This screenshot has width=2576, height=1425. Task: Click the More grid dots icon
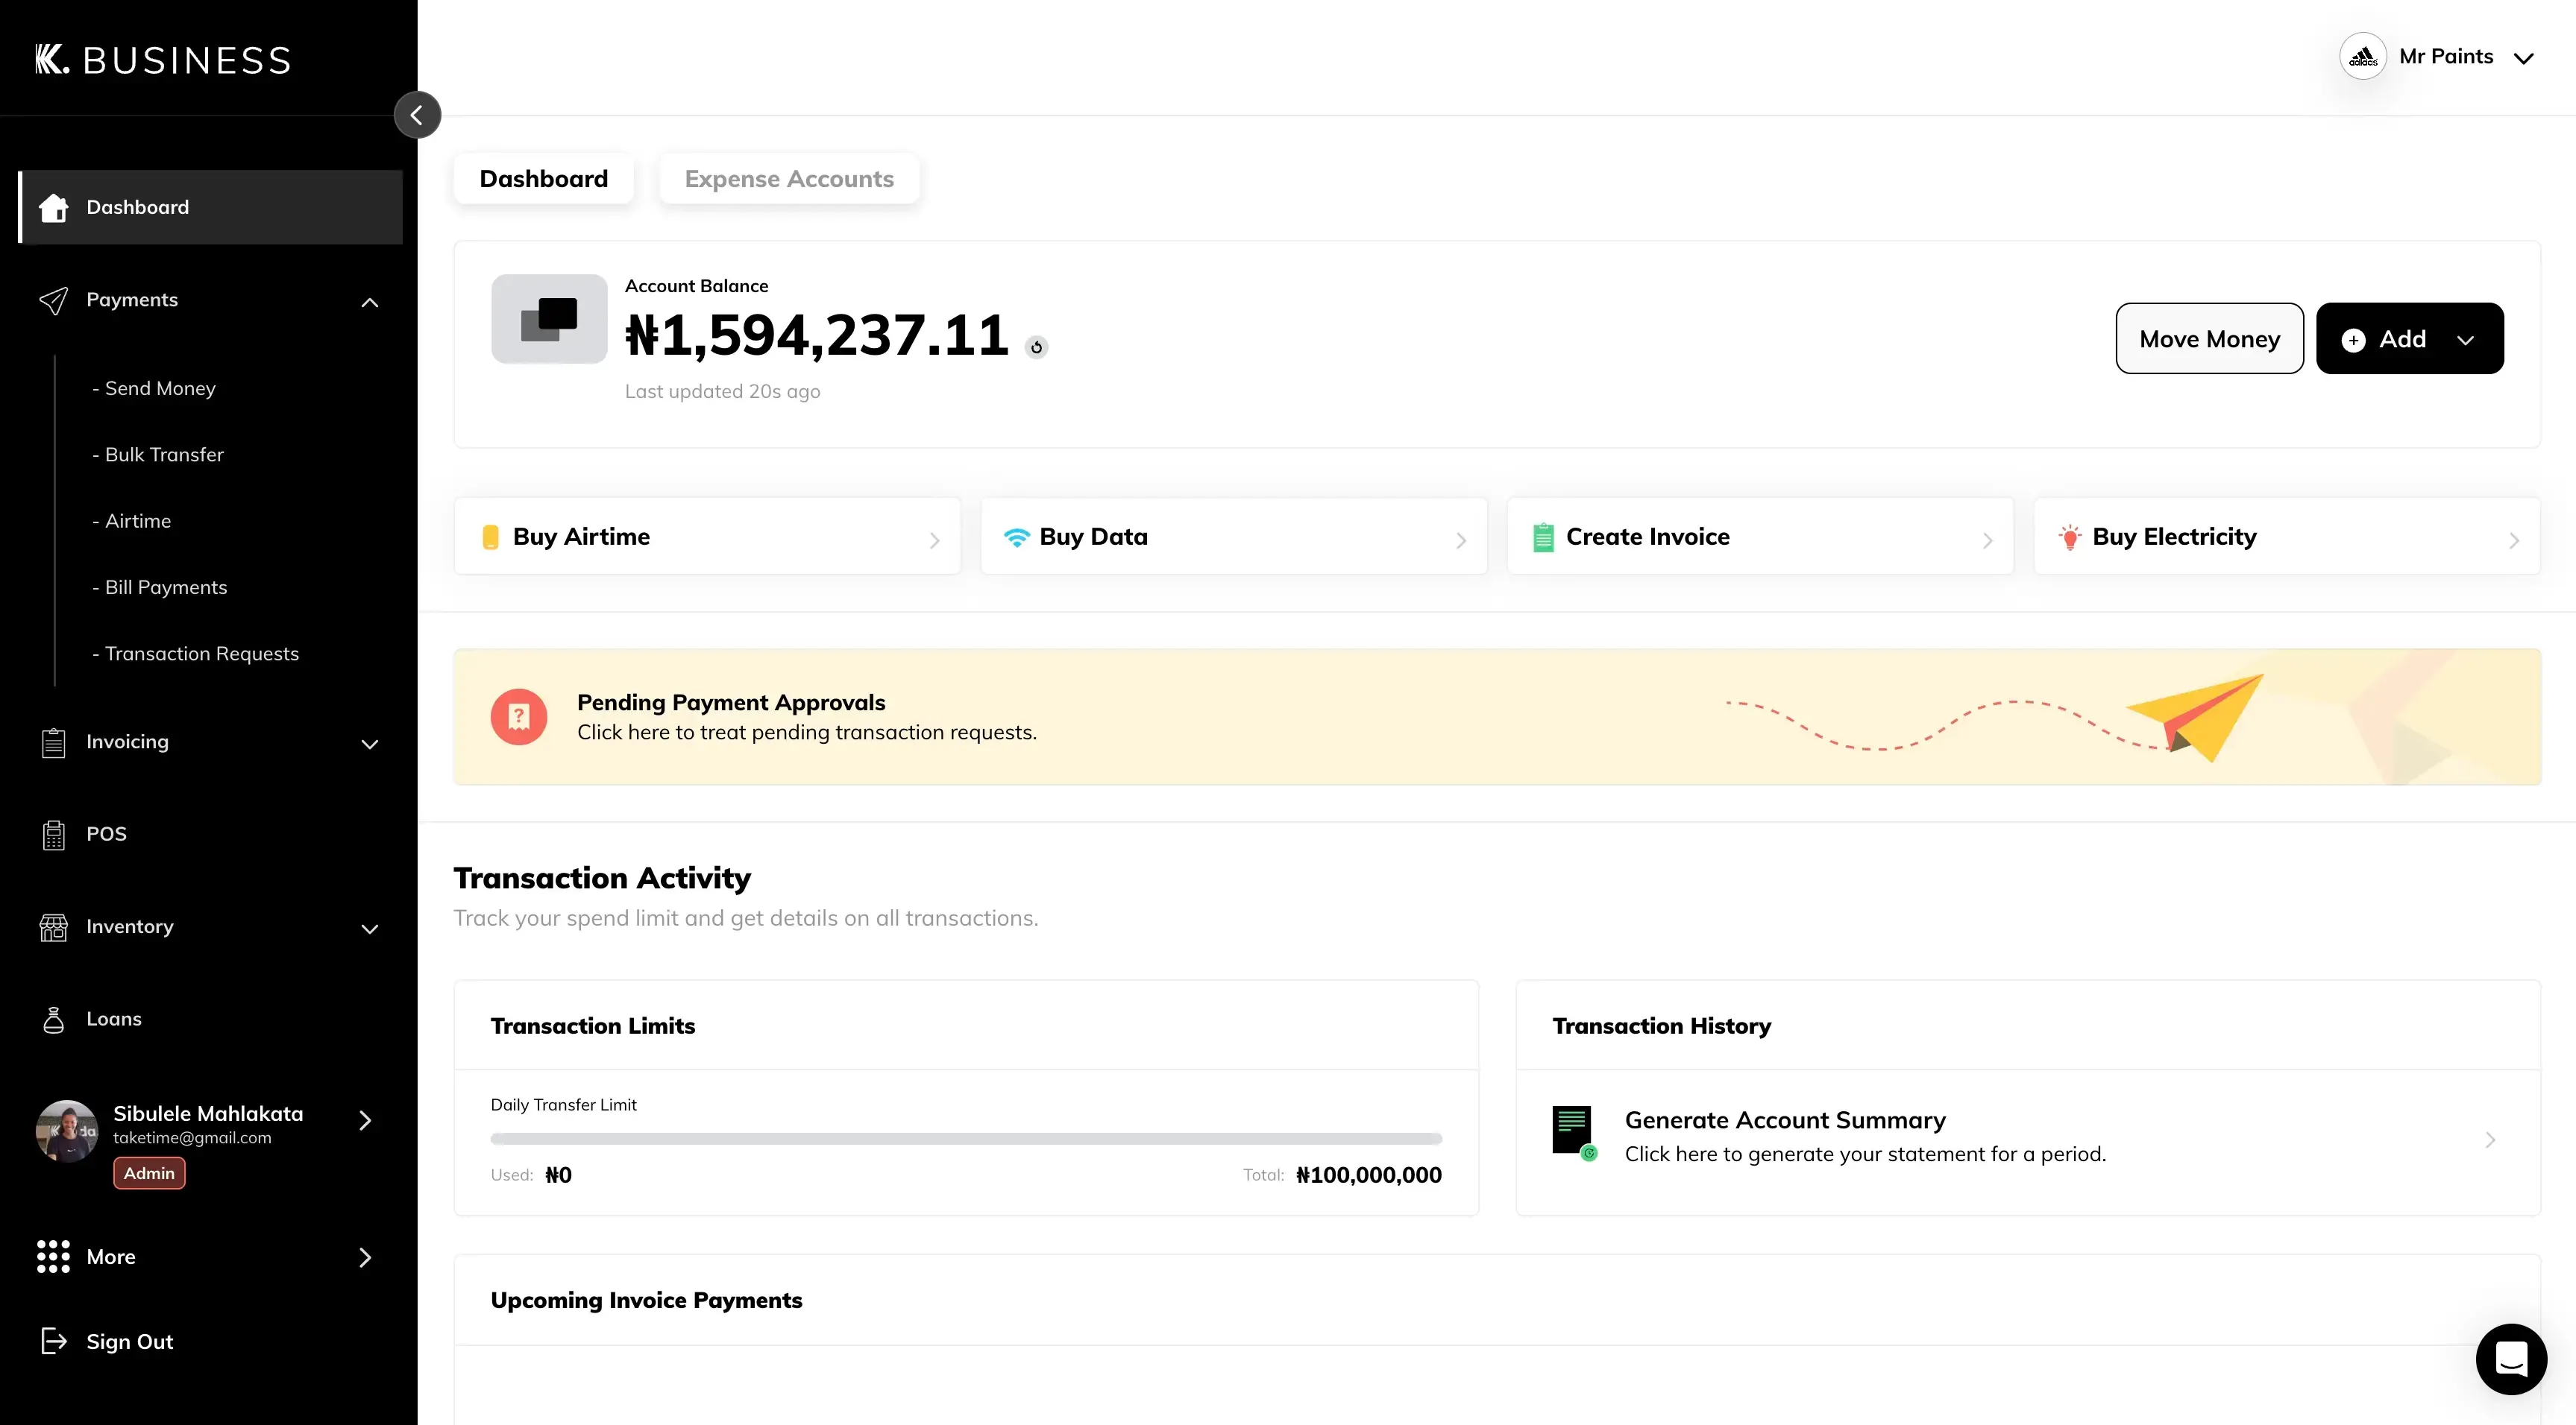click(x=54, y=1256)
